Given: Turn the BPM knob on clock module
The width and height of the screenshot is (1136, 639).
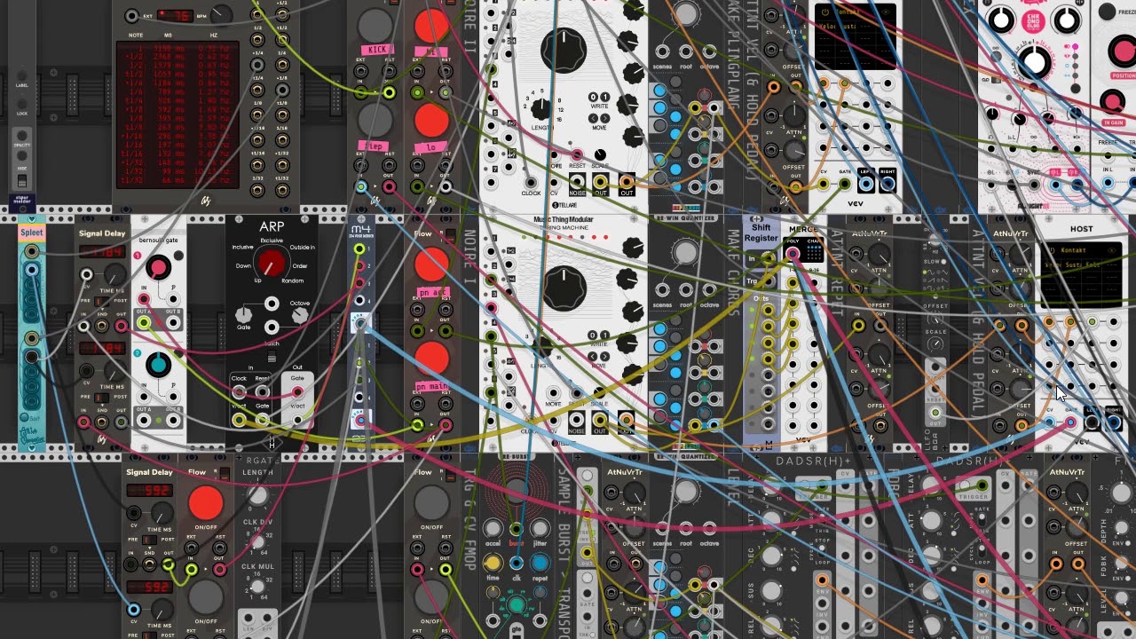Looking at the screenshot, I should [x=222, y=15].
